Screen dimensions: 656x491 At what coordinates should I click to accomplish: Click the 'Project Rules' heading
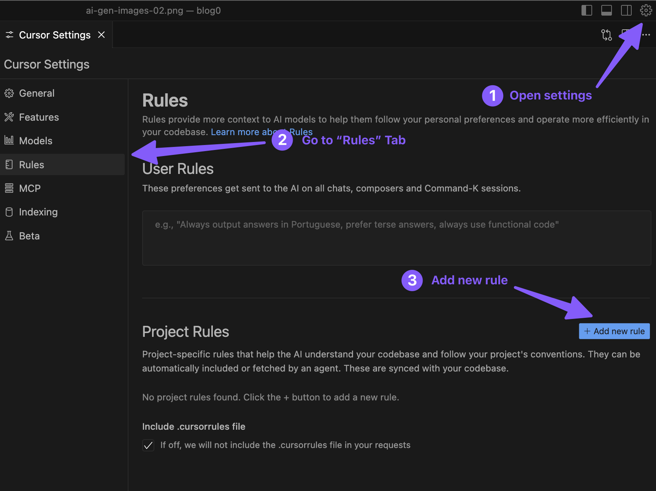[x=185, y=332]
